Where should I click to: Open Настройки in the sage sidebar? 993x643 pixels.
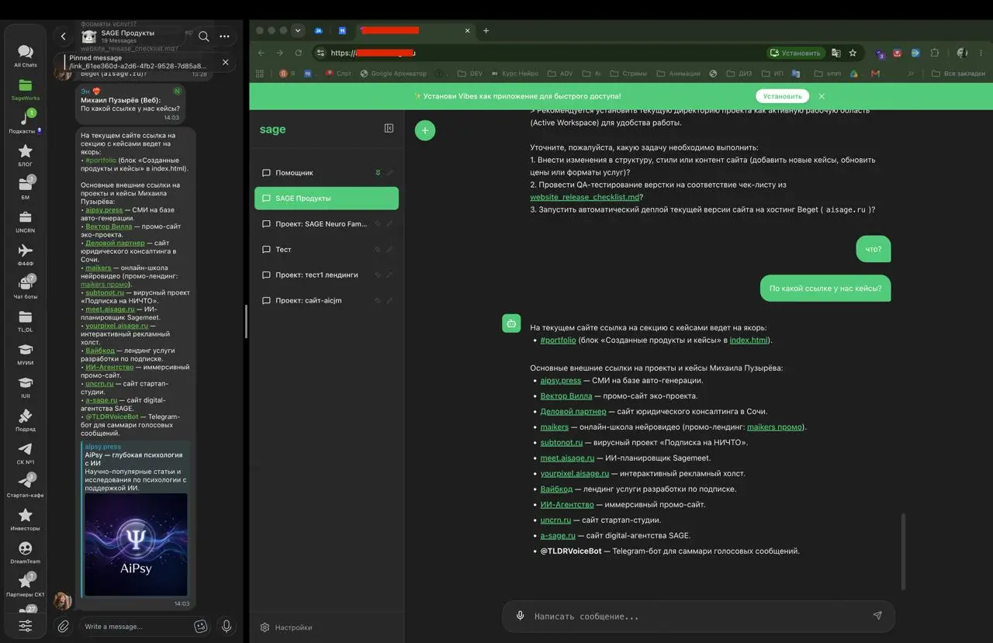pos(286,627)
